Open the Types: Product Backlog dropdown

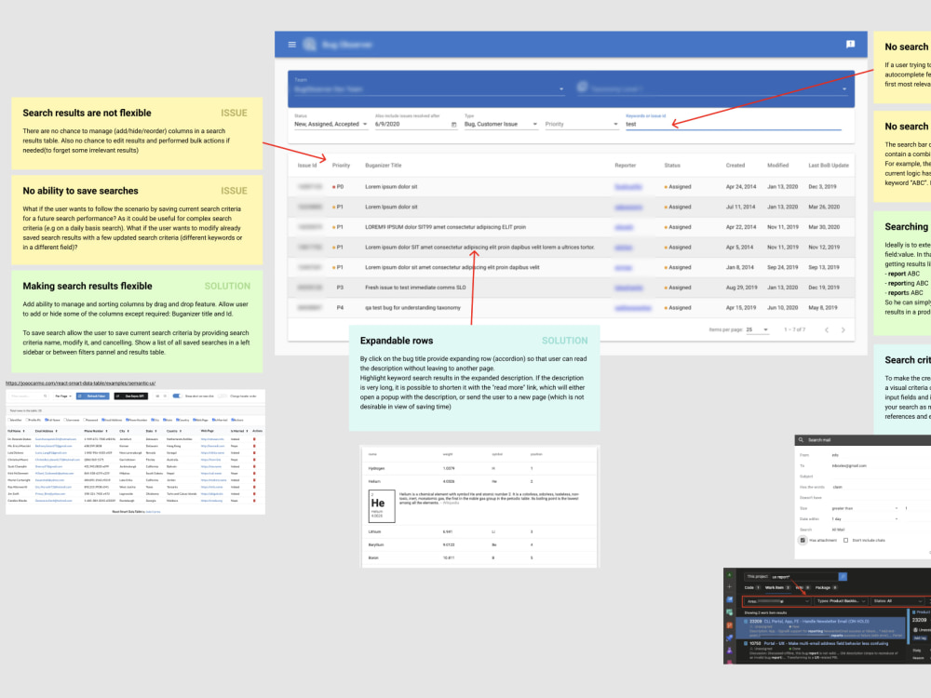[842, 601]
